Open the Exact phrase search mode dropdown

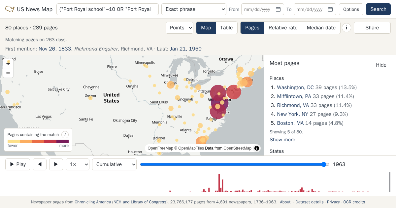[194, 9]
